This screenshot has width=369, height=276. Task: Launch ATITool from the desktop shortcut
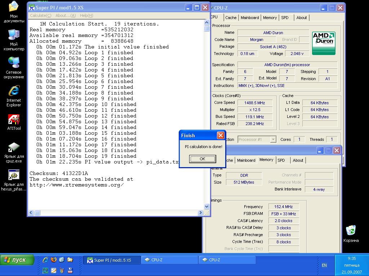14,123
